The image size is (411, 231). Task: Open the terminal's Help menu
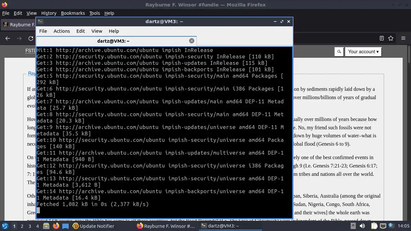pos(114,31)
